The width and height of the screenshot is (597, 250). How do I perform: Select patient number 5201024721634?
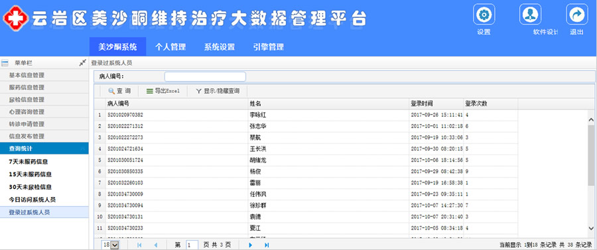tap(125, 149)
